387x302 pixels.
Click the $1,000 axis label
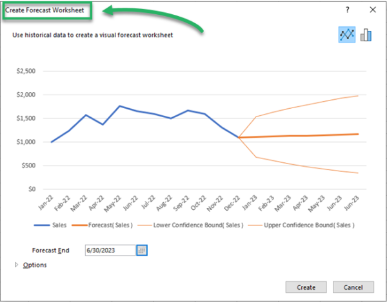(26, 142)
